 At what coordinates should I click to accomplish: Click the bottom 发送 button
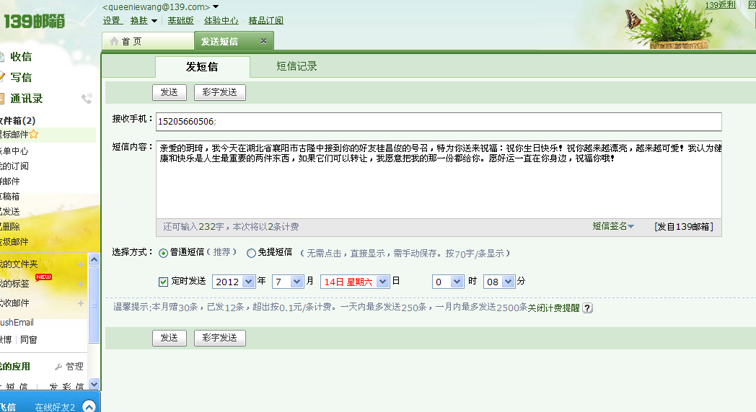pos(170,338)
